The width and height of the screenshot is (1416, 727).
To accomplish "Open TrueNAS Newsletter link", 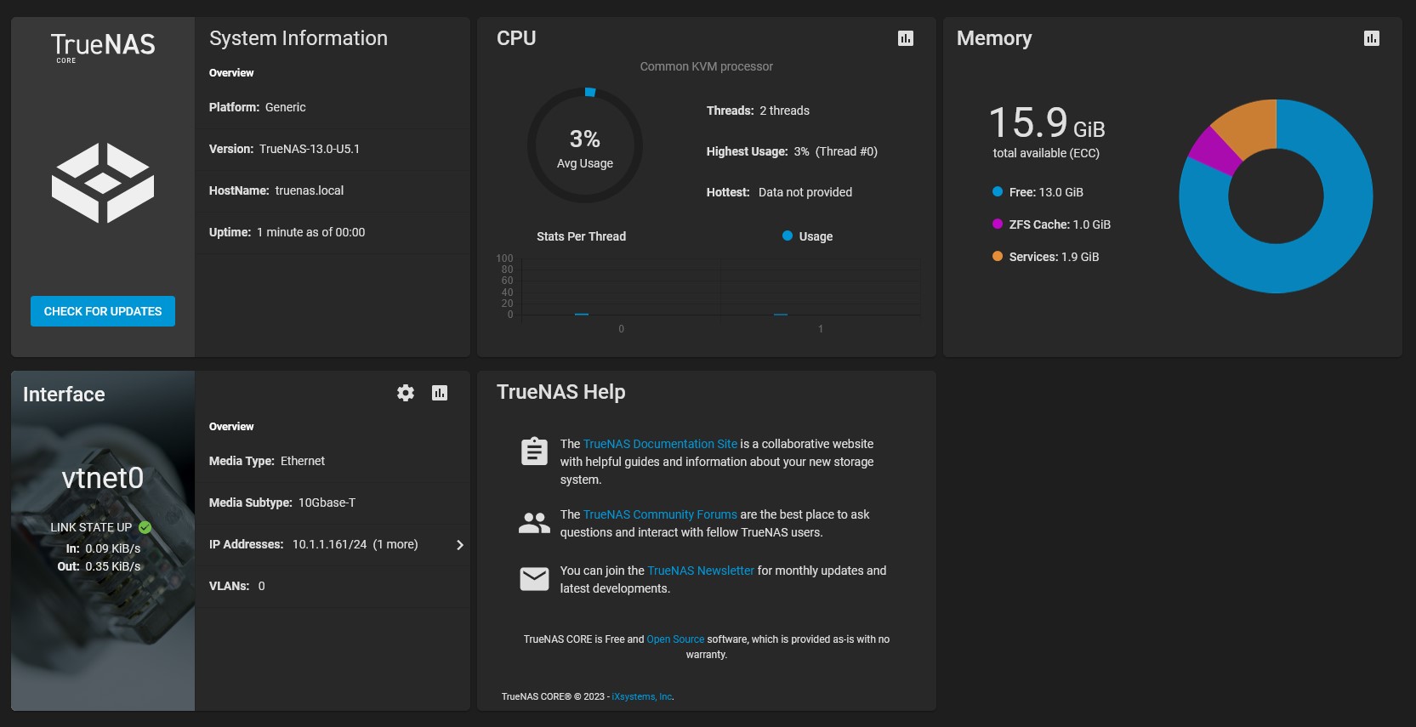I will 701,571.
